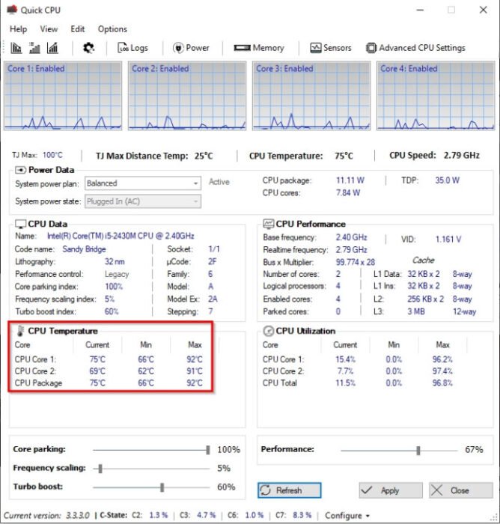Click the CPU Data monitor icon
The image size is (500, 524).
coord(20,224)
